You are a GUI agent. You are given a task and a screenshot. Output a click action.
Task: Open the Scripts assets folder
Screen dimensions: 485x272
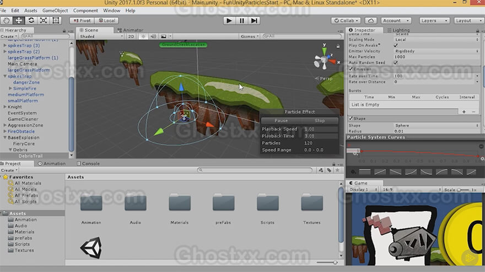pyautogui.click(x=267, y=203)
